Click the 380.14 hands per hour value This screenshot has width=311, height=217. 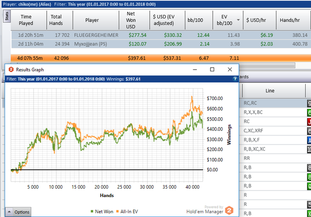pos(300,35)
